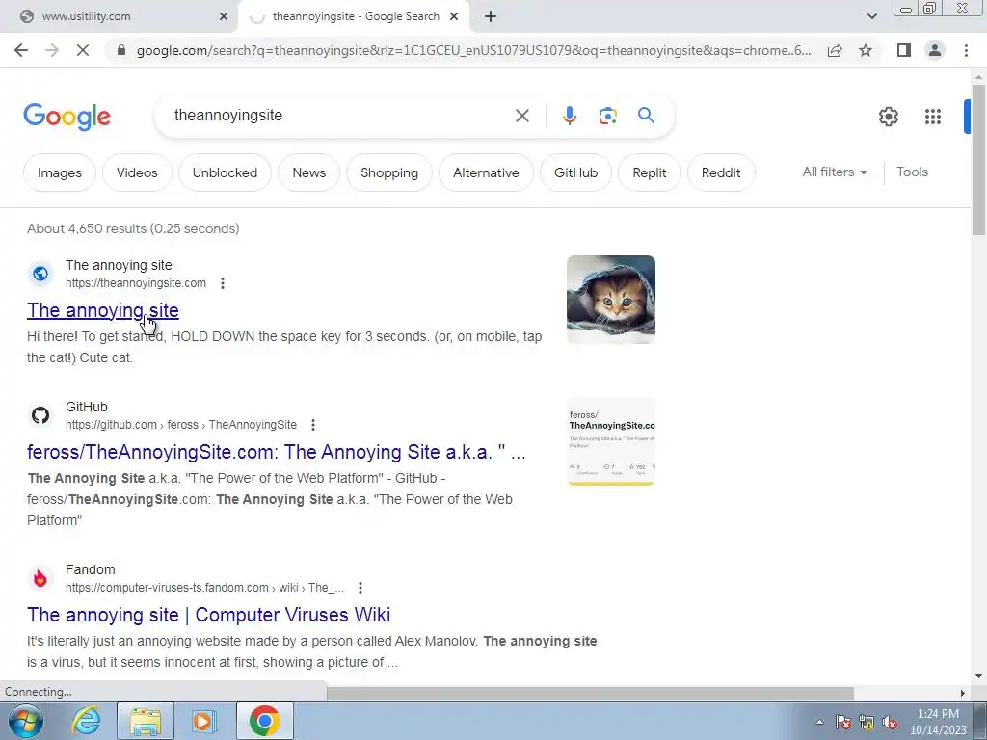
Task: Click the muted volume tray icon
Action: [890, 723]
